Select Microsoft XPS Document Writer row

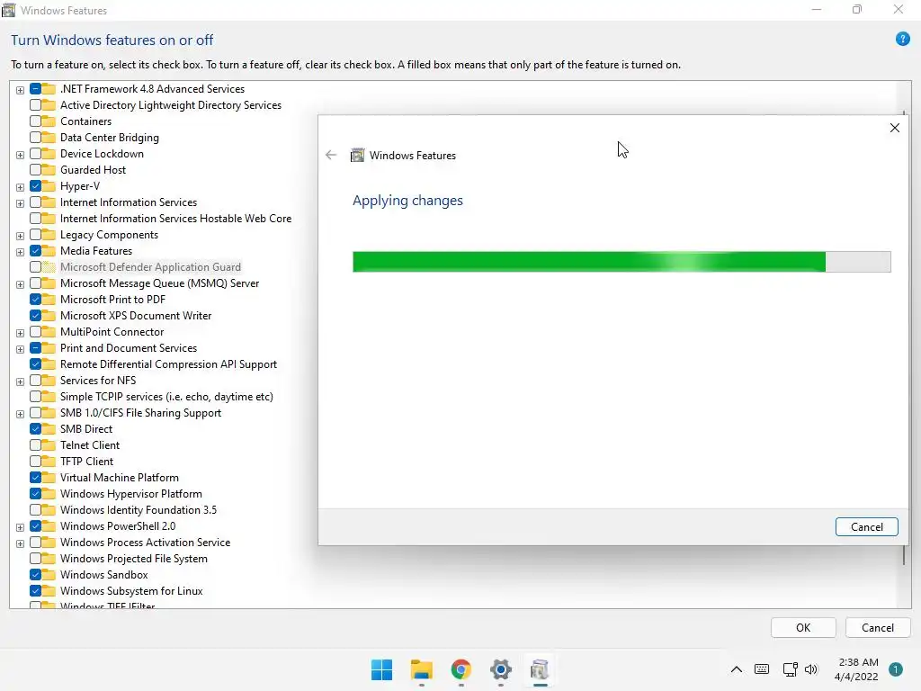coord(136,316)
